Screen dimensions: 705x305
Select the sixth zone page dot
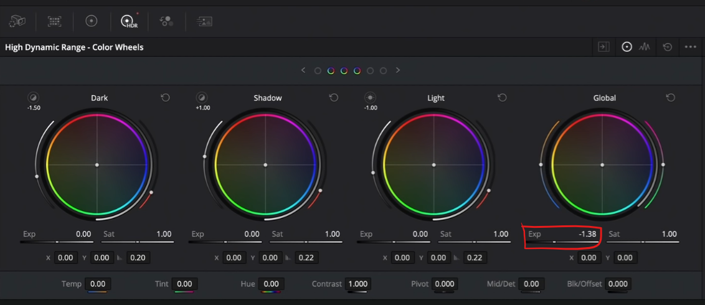tap(383, 70)
